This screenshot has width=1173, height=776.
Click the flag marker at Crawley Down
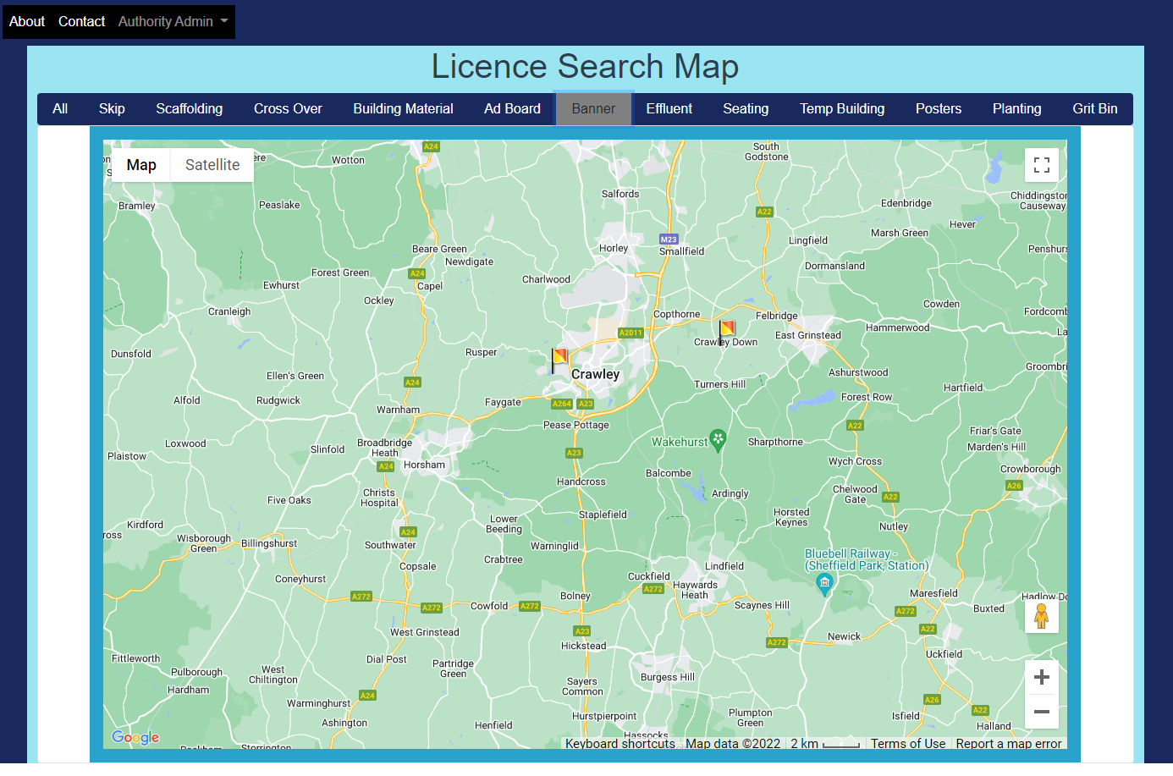point(726,330)
